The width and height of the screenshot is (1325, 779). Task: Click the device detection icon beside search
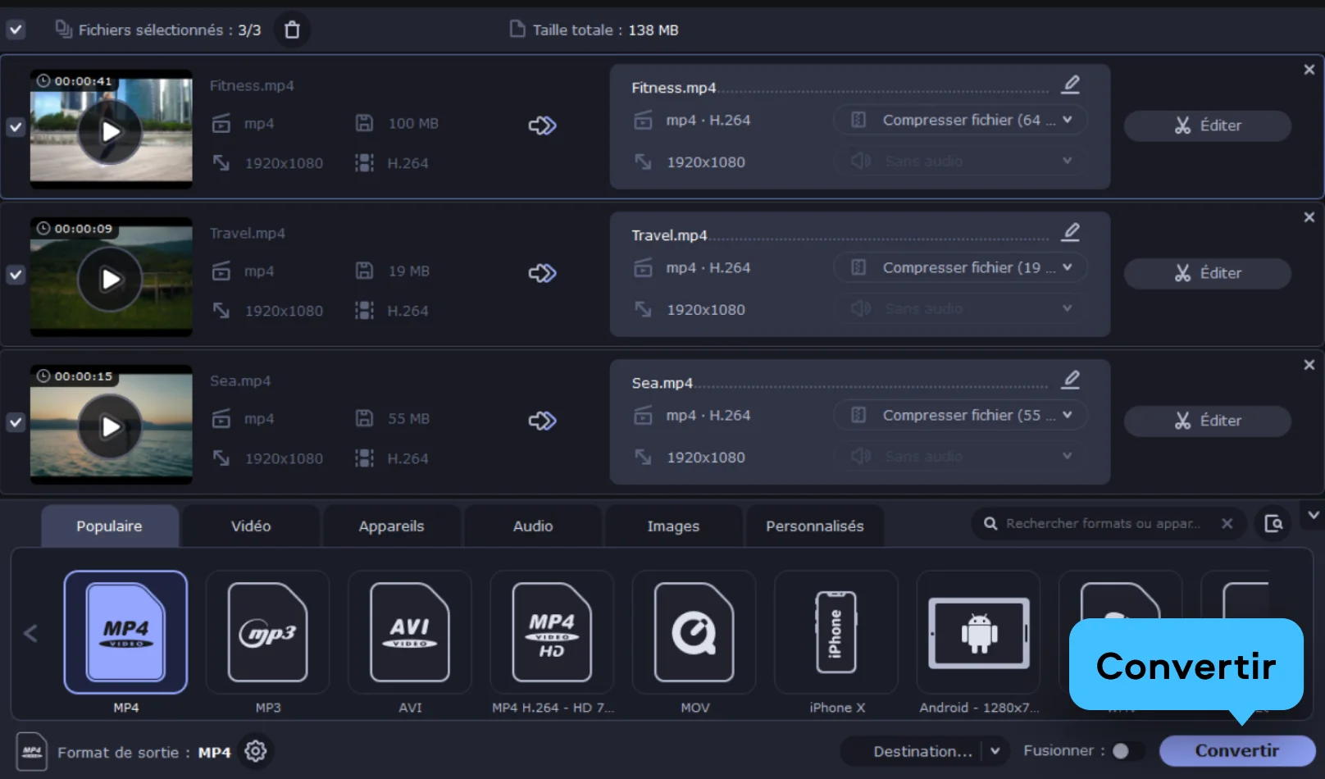click(x=1273, y=523)
